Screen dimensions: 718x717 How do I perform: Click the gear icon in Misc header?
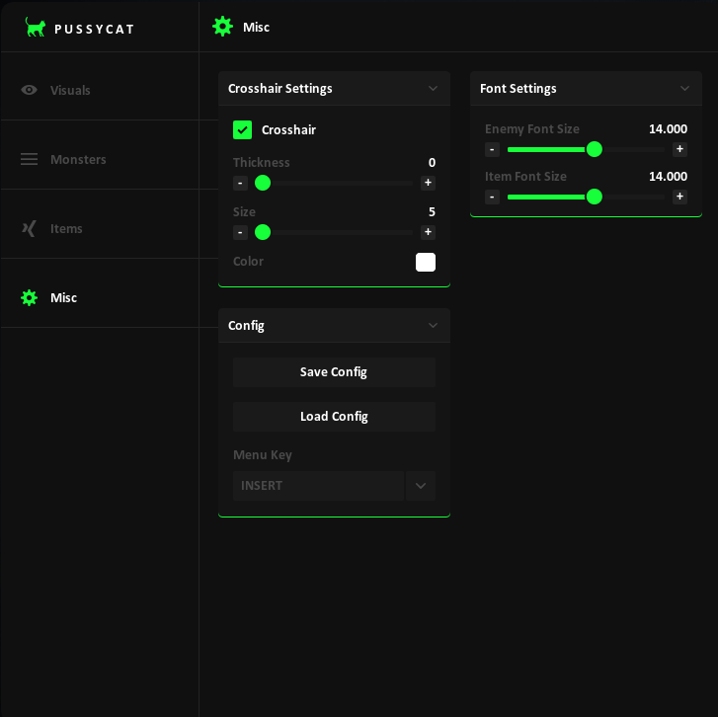click(x=223, y=27)
